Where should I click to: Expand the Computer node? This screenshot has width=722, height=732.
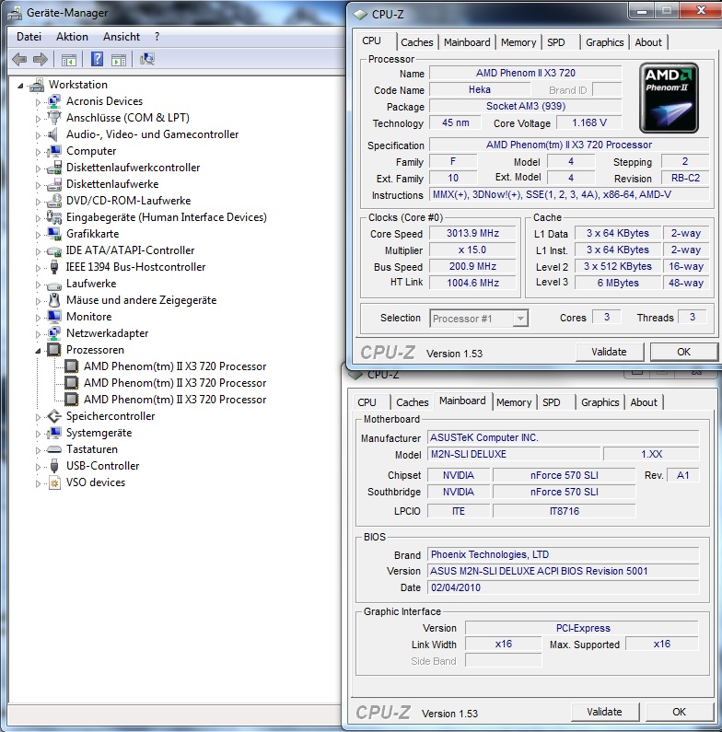pos(39,151)
